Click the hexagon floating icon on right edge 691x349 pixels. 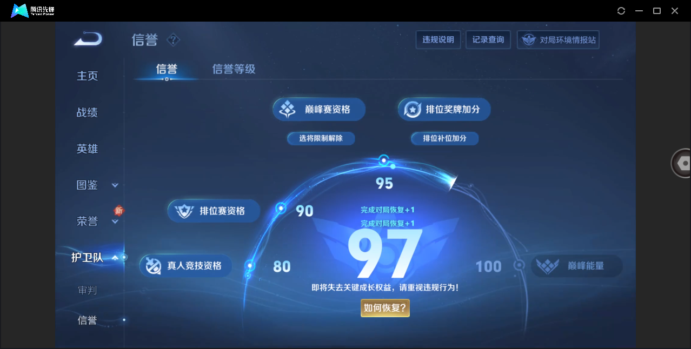pos(683,163)
